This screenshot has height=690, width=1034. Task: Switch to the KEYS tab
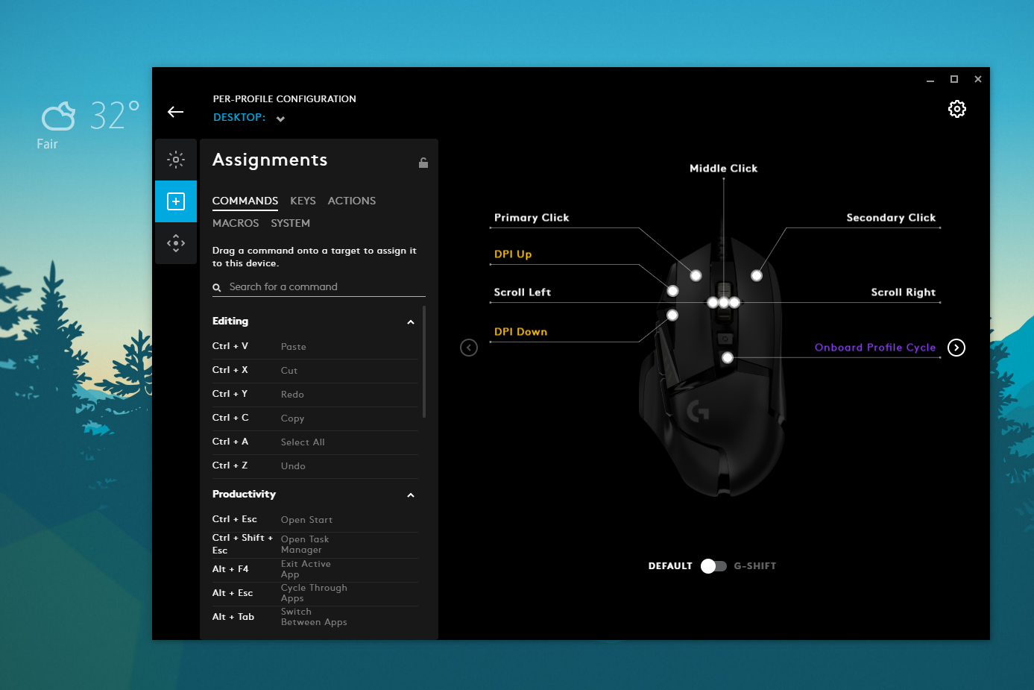click(303, 201)
